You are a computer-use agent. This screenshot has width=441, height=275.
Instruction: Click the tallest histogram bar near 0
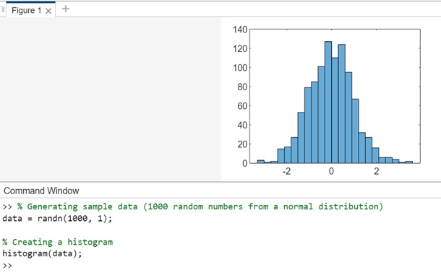(x=328, y=102)
